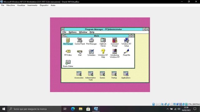Image resolution: width=200 pixels, height=112 pixels.
Task: Click the Startup program group
Action: tap(114, 75)
